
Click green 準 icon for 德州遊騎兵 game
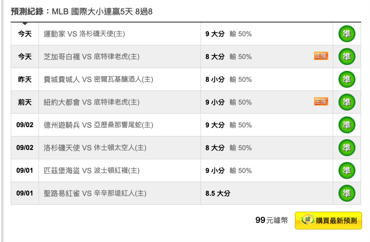(x=347, y=125)
